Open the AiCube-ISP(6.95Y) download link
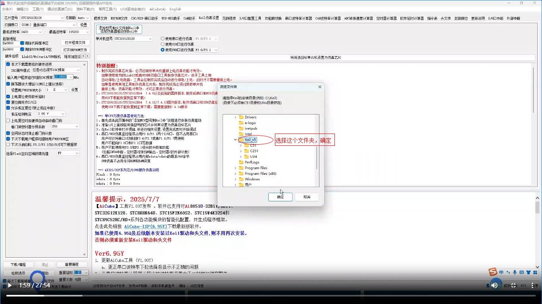The height and width of the screenshot is (304, 542). (146, 226)
